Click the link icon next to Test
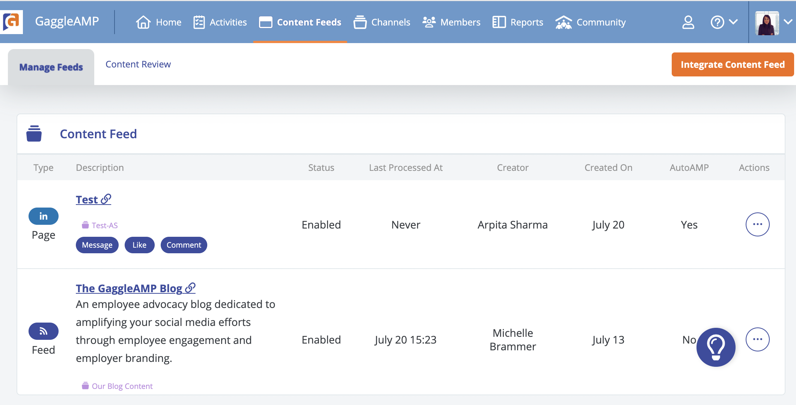The image size is (796, 405). (106, 199)
